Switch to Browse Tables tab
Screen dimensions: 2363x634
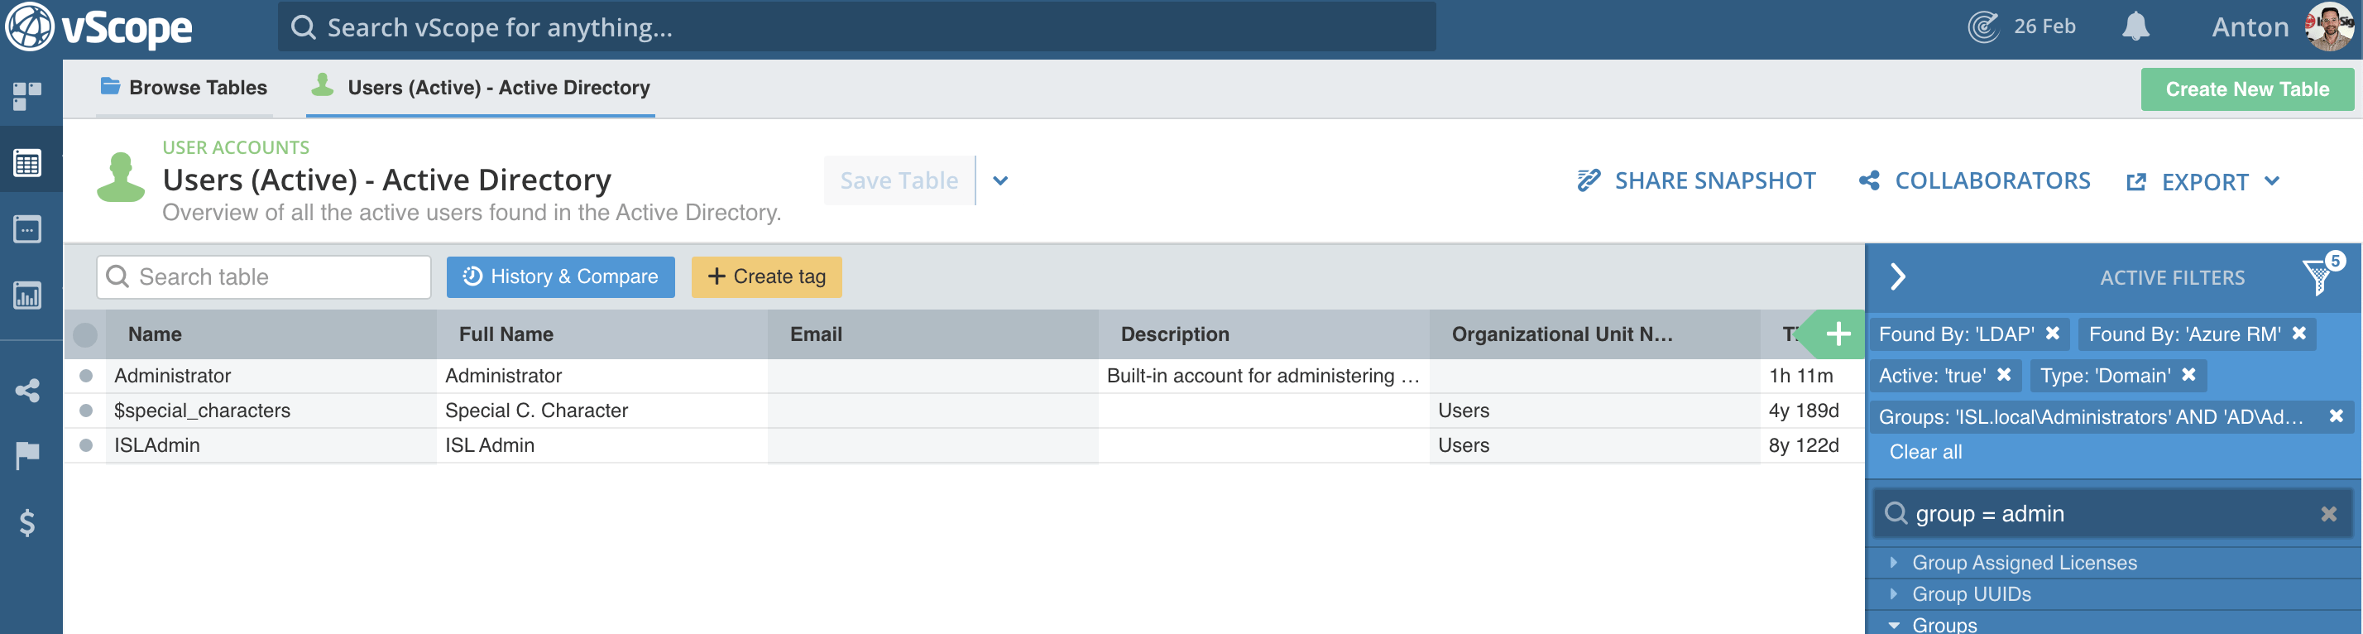(x=185, y=87)
